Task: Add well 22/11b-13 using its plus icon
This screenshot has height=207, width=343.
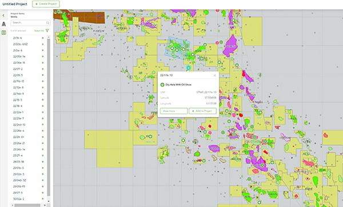Action: 43,81
